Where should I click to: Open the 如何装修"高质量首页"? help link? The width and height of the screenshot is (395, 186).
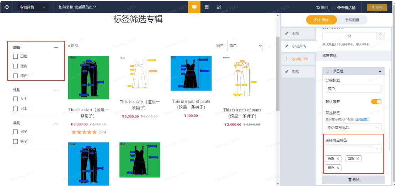pyautogui.click(x=77, y=7)
